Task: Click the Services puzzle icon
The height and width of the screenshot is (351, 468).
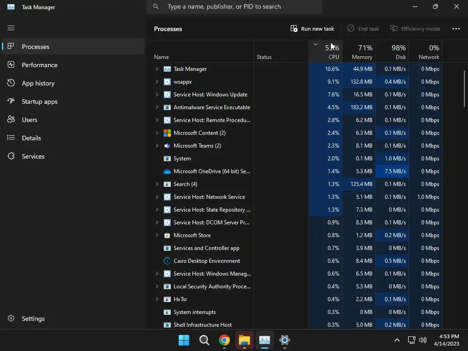Action: pyautogui.click(x=11, y=156)
